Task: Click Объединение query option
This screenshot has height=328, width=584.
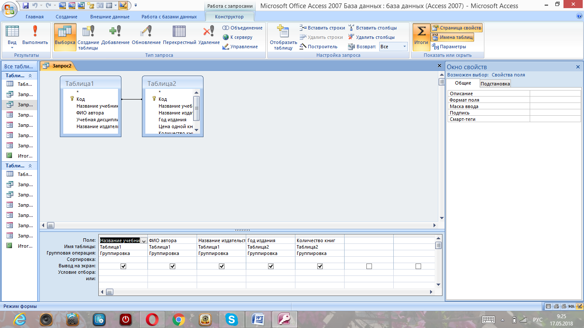Action: [242, 28]
